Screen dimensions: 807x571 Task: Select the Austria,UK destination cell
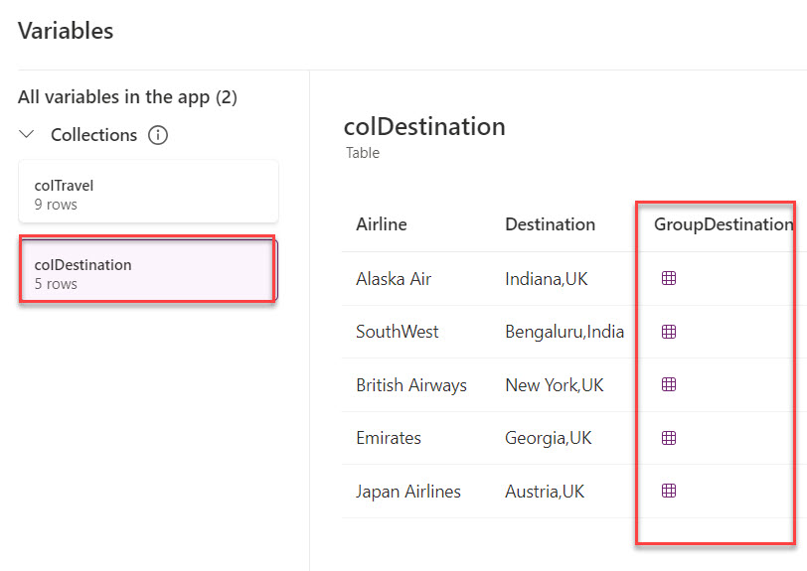point(545,492)
